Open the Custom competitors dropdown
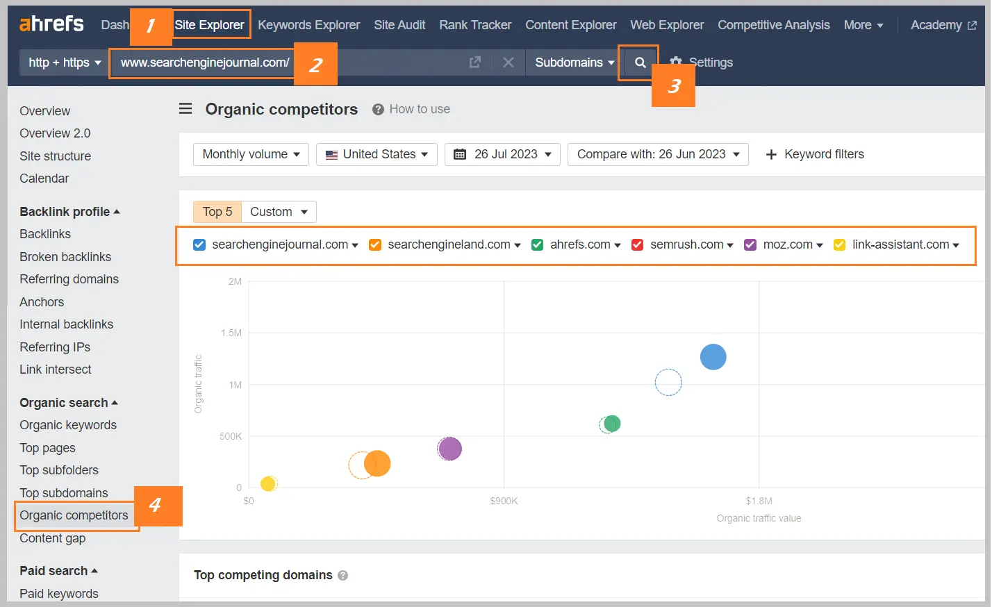This screenshot has height=607, width=992. [279, 212]
